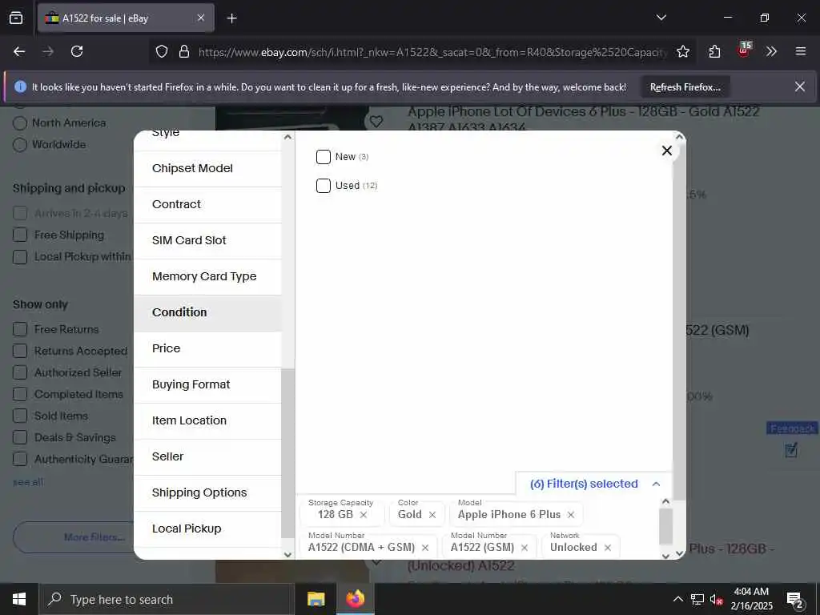
Task: Reload the eBay page
Action: pos(77,51)
